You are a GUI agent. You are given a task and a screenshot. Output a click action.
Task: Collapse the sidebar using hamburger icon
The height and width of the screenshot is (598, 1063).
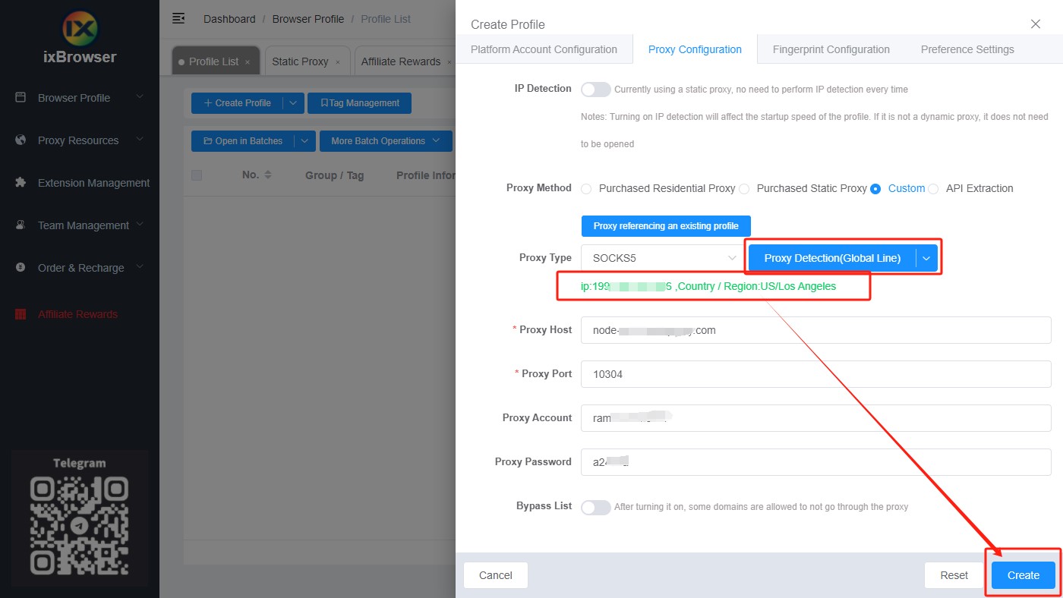(x=178, y=17)
